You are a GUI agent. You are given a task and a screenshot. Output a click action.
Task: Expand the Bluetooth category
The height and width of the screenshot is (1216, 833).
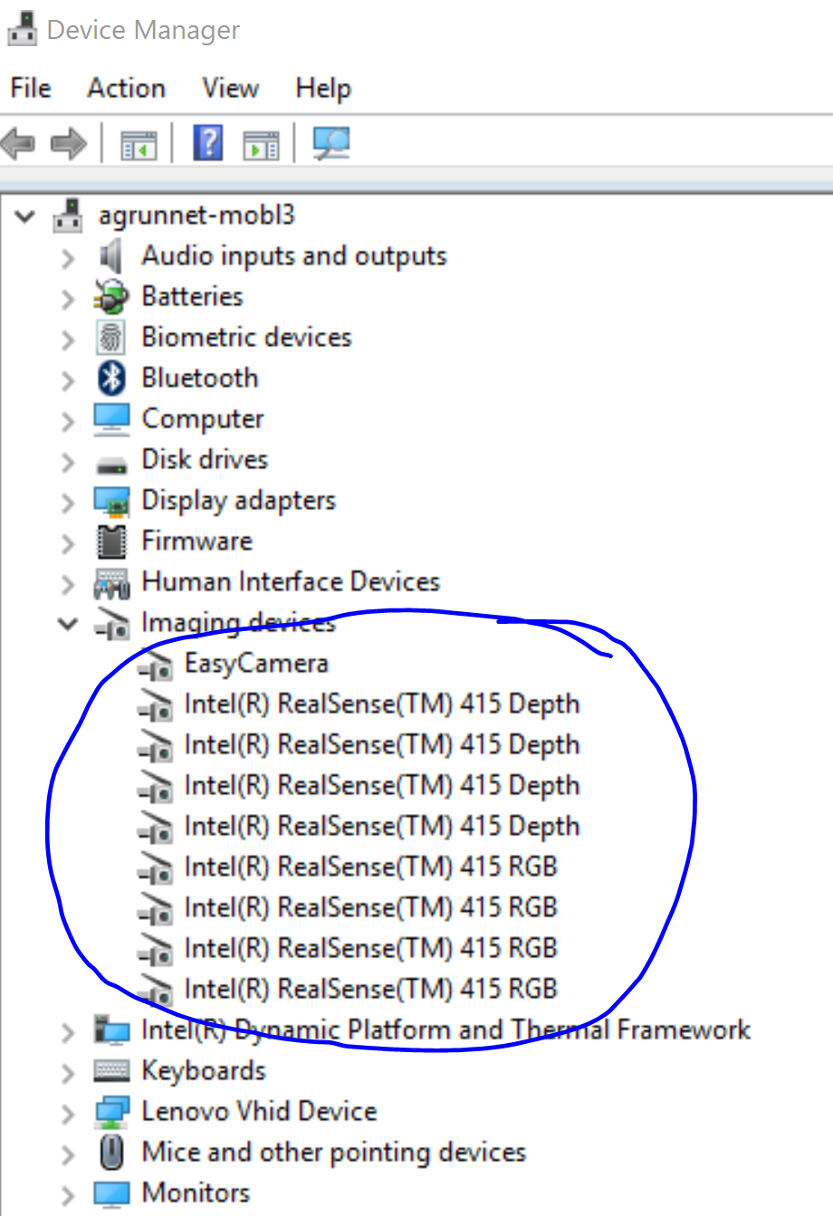[x=68, y=380]
